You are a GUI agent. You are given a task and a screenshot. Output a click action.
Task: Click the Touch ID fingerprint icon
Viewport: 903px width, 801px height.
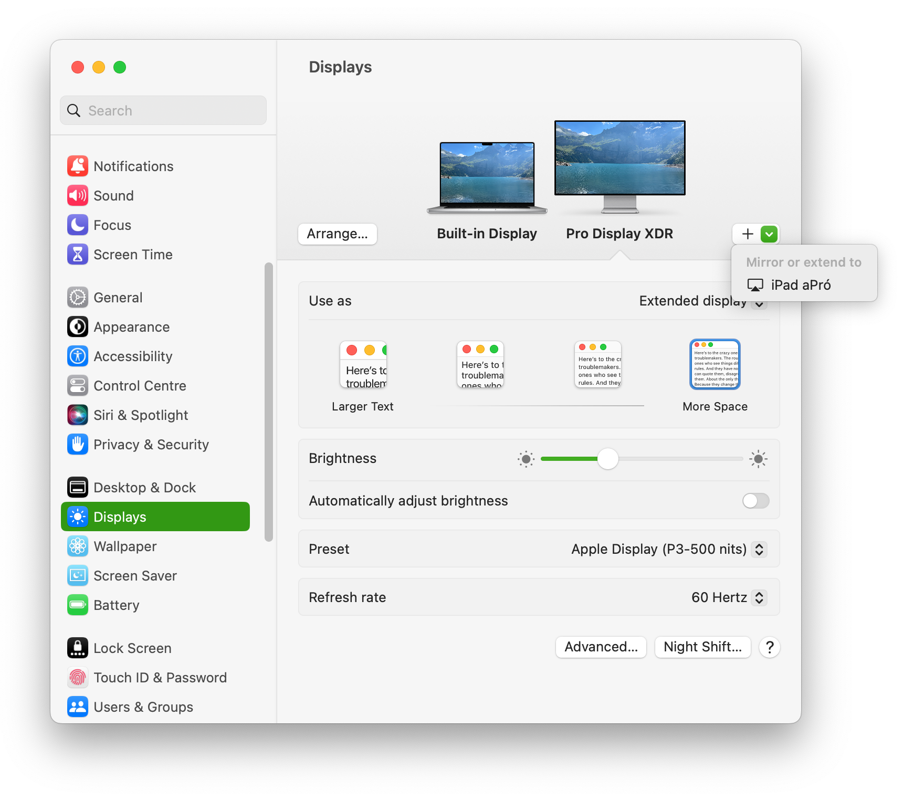click(x=78, y=678)
